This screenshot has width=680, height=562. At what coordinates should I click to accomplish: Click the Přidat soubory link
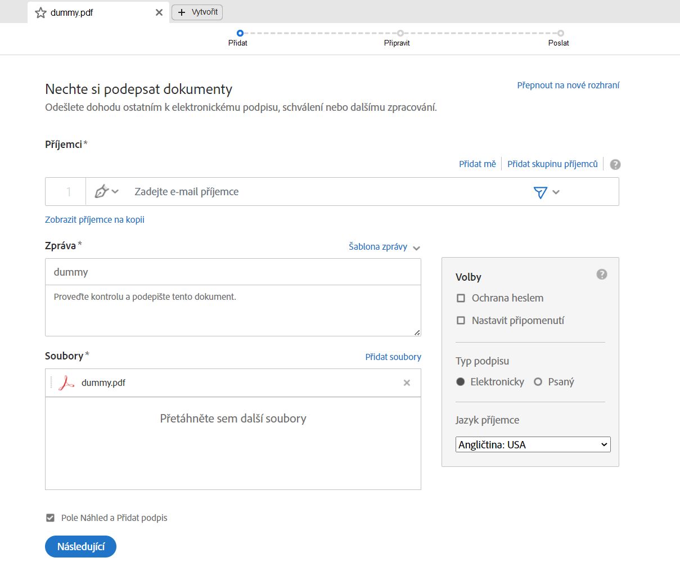tap(393, 357)
